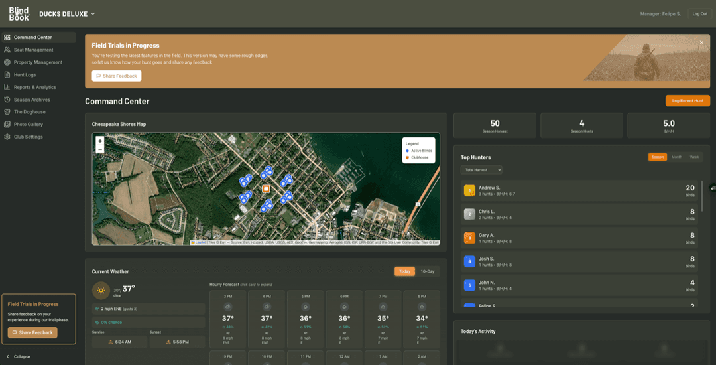The image size is (716, 365).
Task: Click the 50 Season Harvest stat card
Action: click(495, 125)
